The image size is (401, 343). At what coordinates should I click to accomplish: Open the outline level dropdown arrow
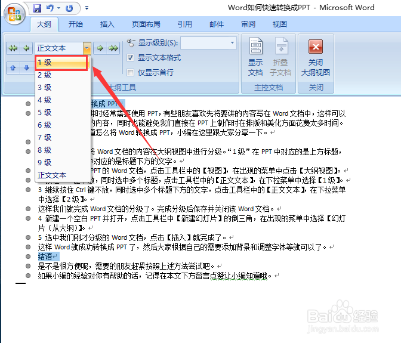coord(87,48)
